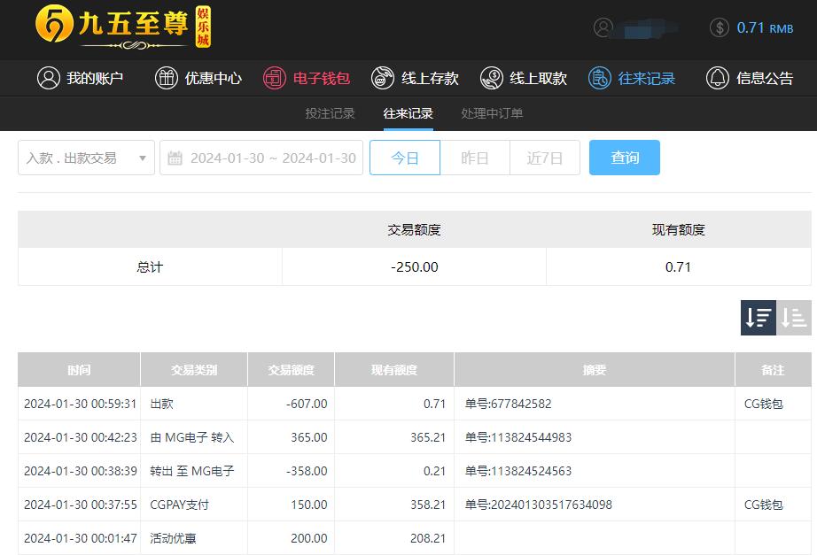Select the 昨日 quick filter
This screenshot has width=817, height=555.
coord(475,158)
